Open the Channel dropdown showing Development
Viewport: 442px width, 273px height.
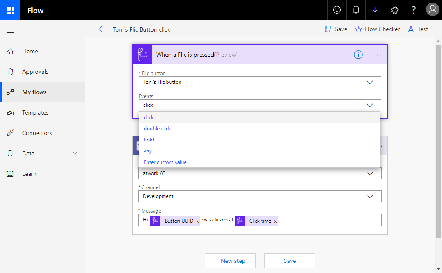[x=369, y=196]
